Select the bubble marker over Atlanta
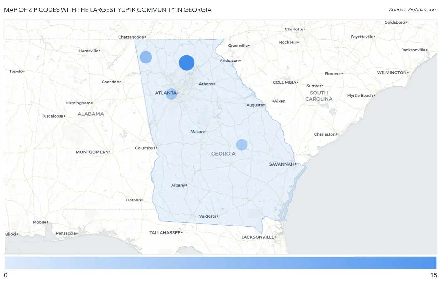 click(x=171, y=94)
